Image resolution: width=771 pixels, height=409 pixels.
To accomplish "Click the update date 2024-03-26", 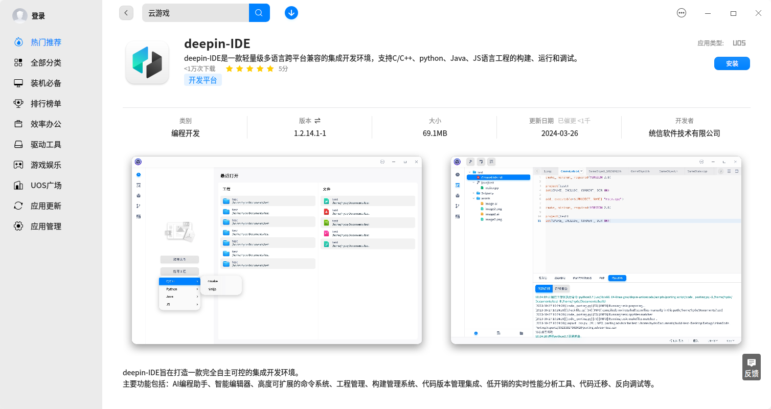I will [x=560, y=133].
